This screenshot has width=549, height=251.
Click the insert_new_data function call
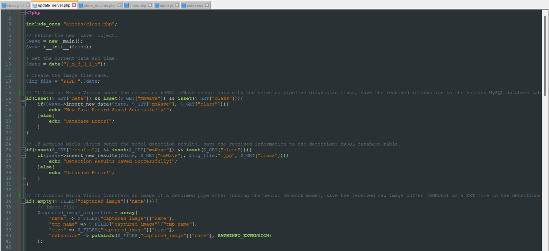tap(87, 104)
